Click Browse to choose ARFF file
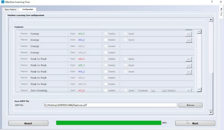The width and height of the screenshot is (224, 130). point(191,105)
